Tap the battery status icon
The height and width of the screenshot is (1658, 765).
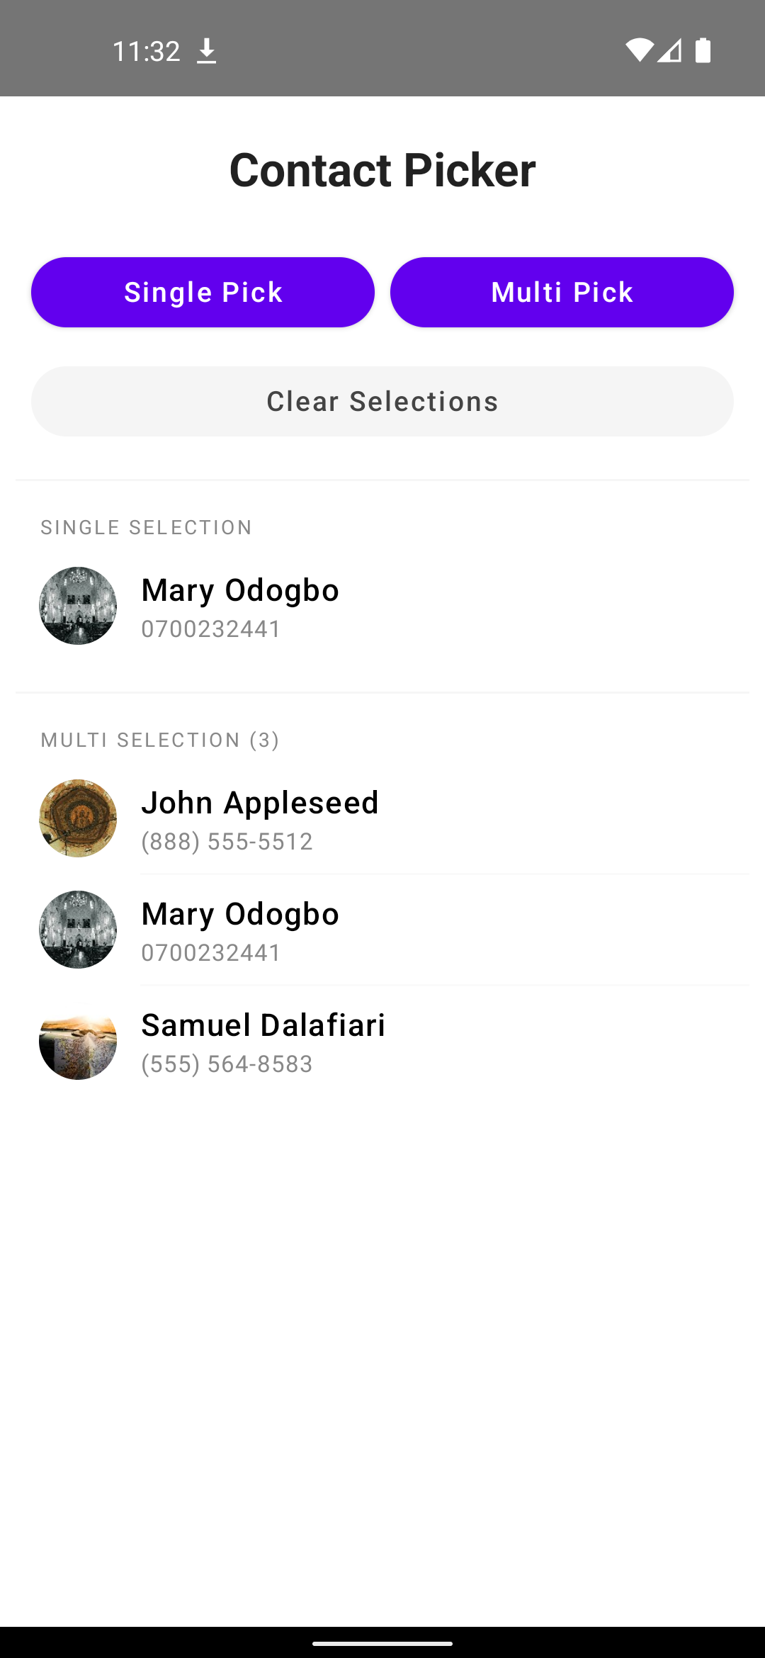click(x=703, y=50)
